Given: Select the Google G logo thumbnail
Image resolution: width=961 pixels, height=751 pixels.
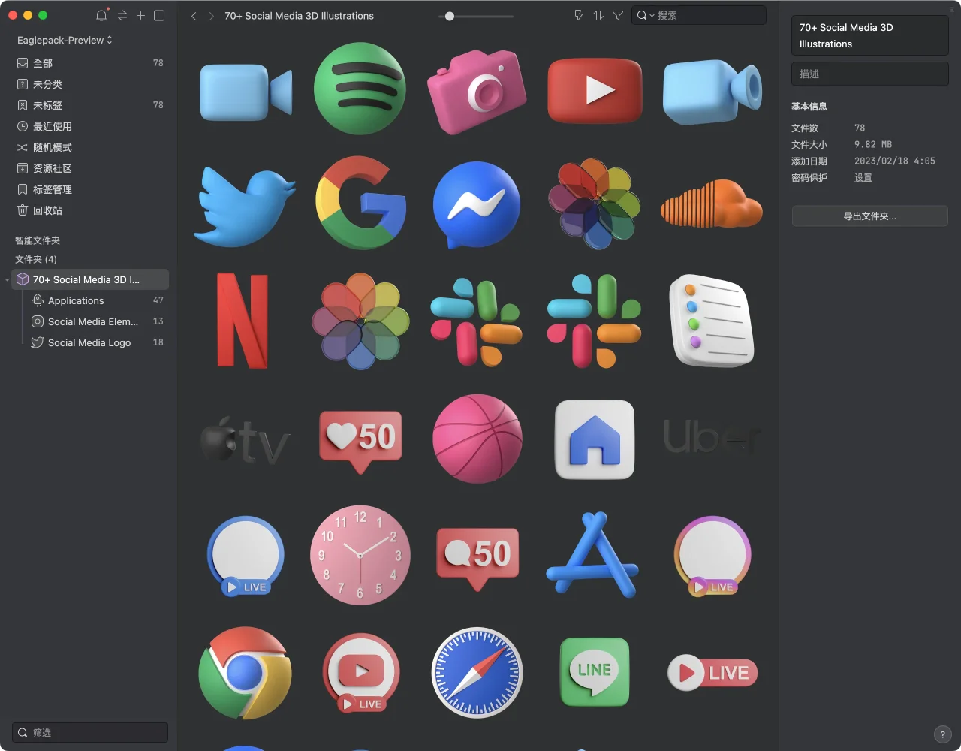Looking at the screenshot, I should pos(361,203).
